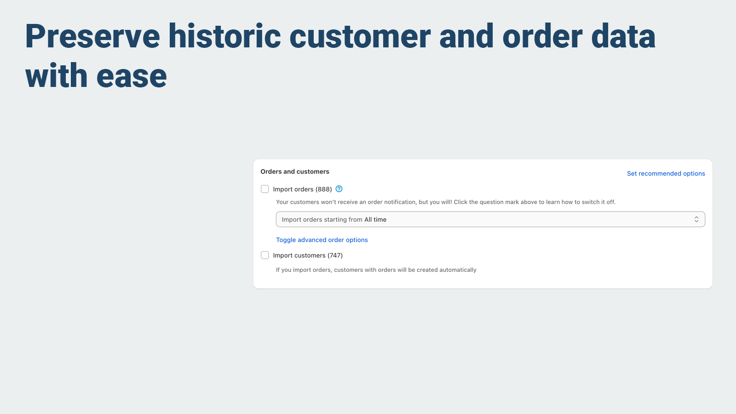
Task: Apply Set recommended options
Action: pyautogui.click(x=666, y=173)
